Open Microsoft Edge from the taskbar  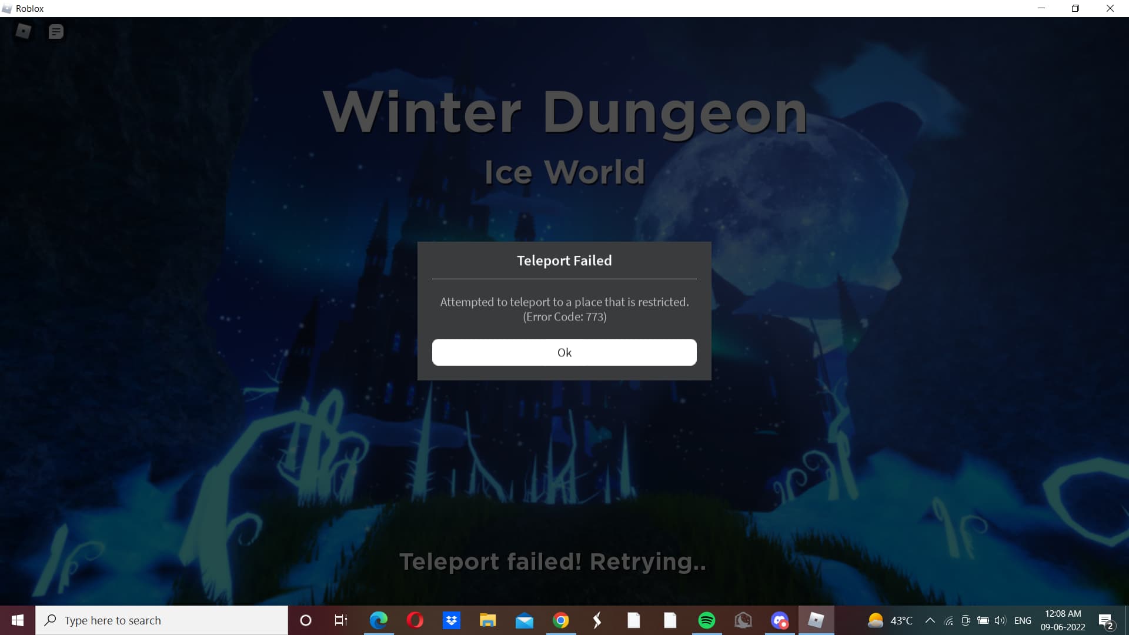378,620
